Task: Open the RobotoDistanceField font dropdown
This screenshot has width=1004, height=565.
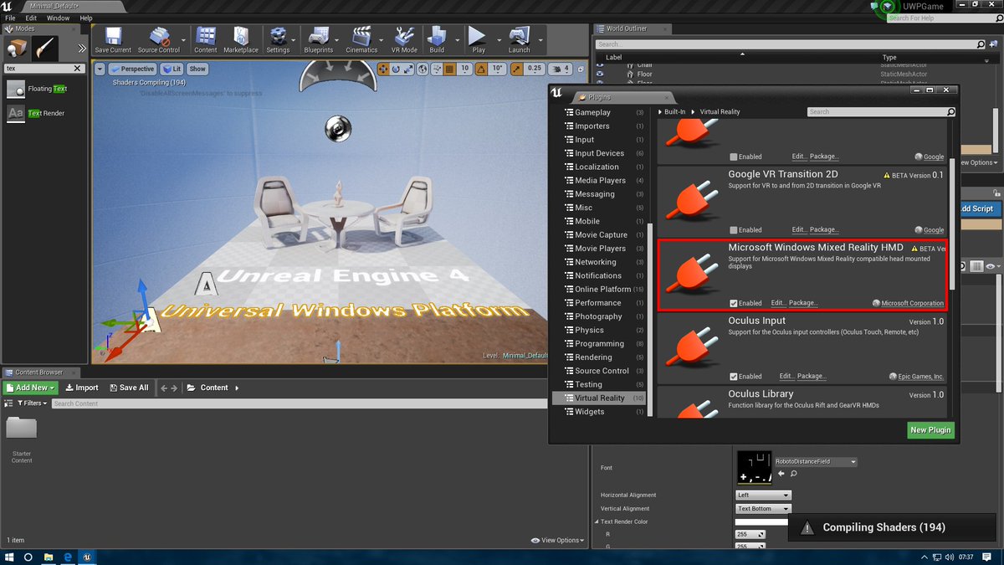Action: [817, 462]
